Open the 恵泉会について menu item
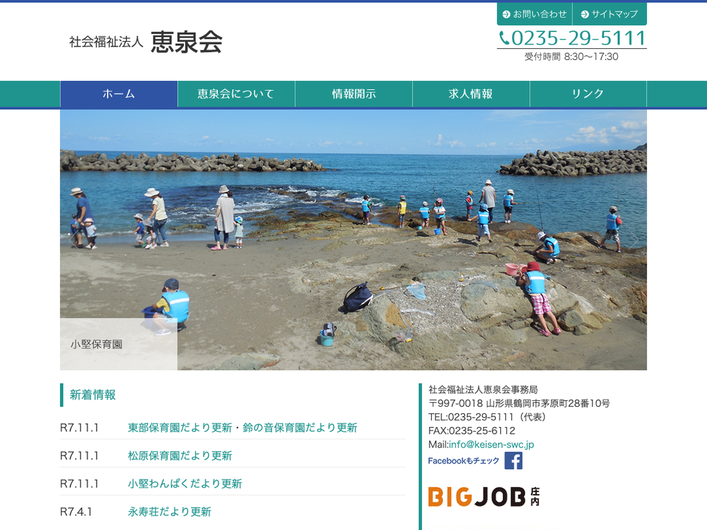The height and width of the screenshot is (530, 707). point(236,94)
